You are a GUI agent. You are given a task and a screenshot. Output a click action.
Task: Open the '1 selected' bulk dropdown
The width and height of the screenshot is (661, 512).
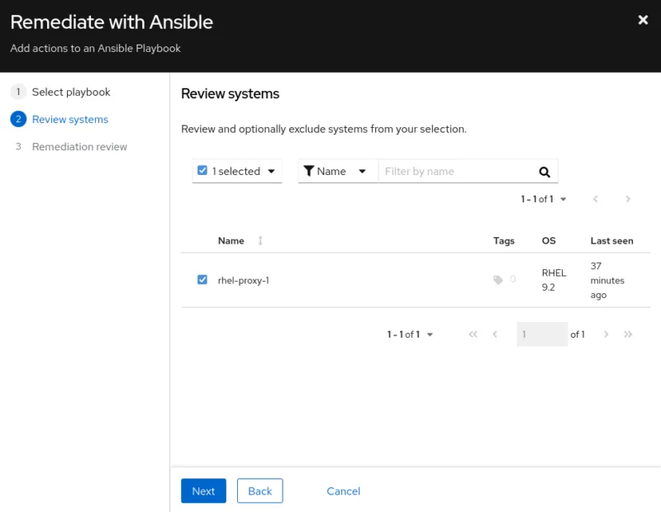(272, 172)
